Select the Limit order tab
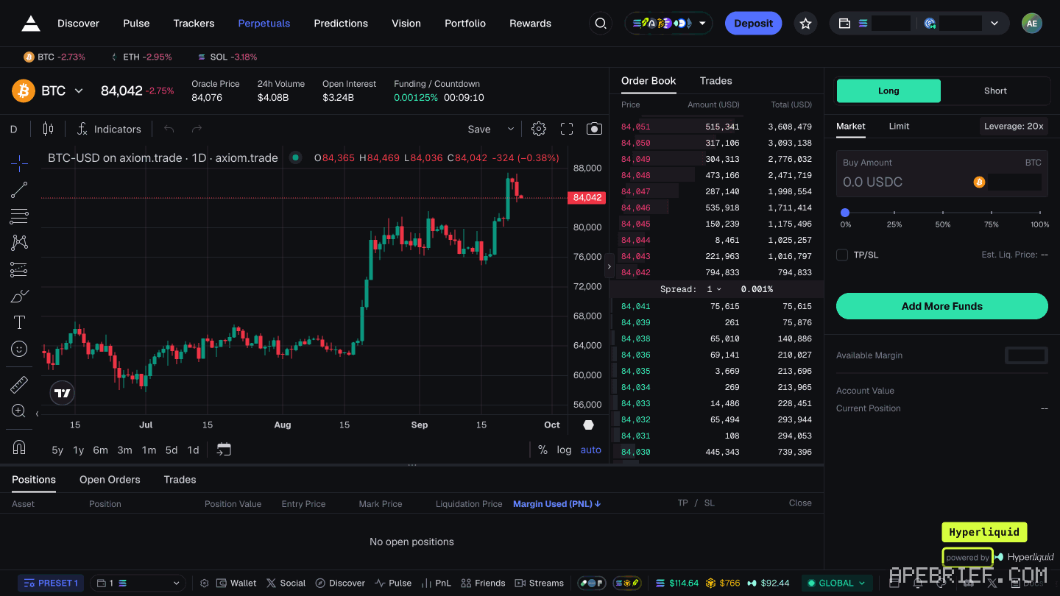Screen dimensions: 1060x596 (x=899, y=126)
